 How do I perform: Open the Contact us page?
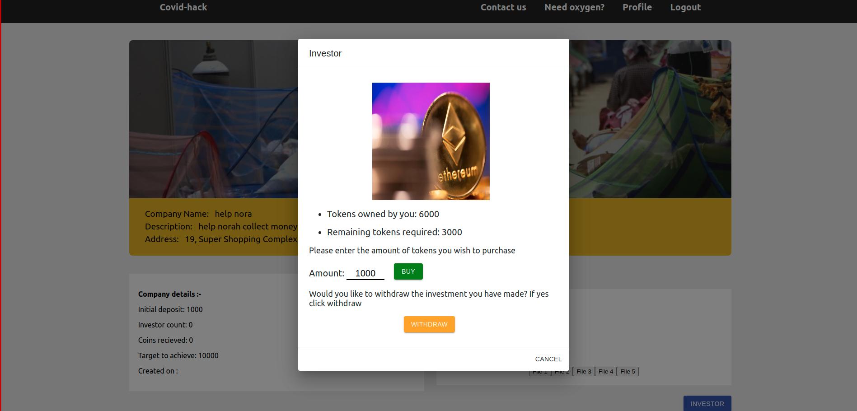point(503,7)
